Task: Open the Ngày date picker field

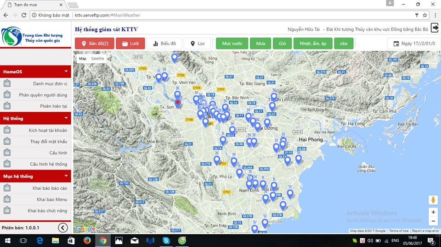Action: [x=414, y=44]
